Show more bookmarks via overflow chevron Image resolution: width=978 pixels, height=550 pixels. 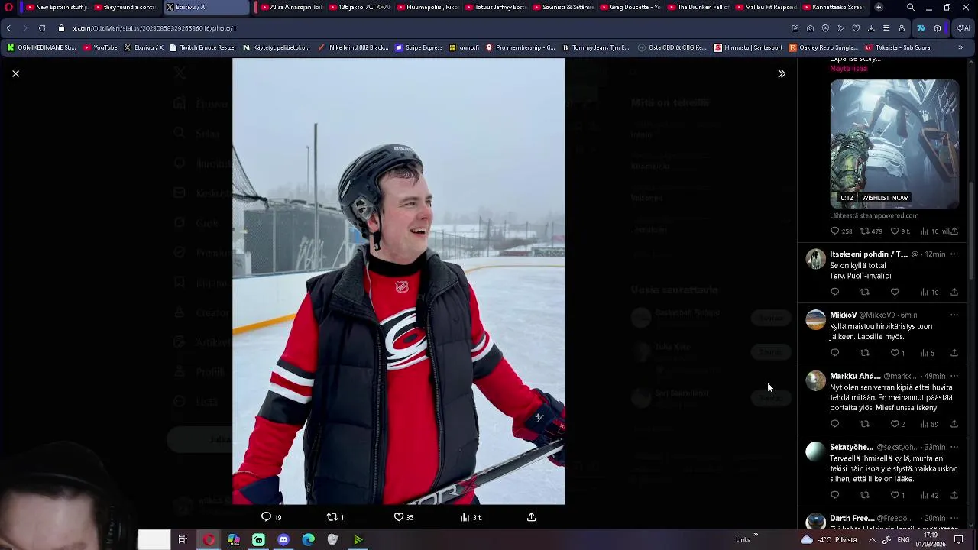click(x=960, y=47)
